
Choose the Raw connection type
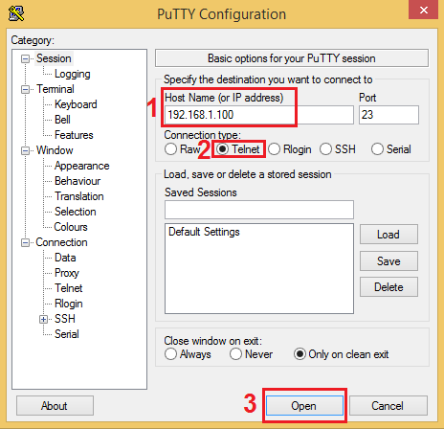click(x=183, y=149)
